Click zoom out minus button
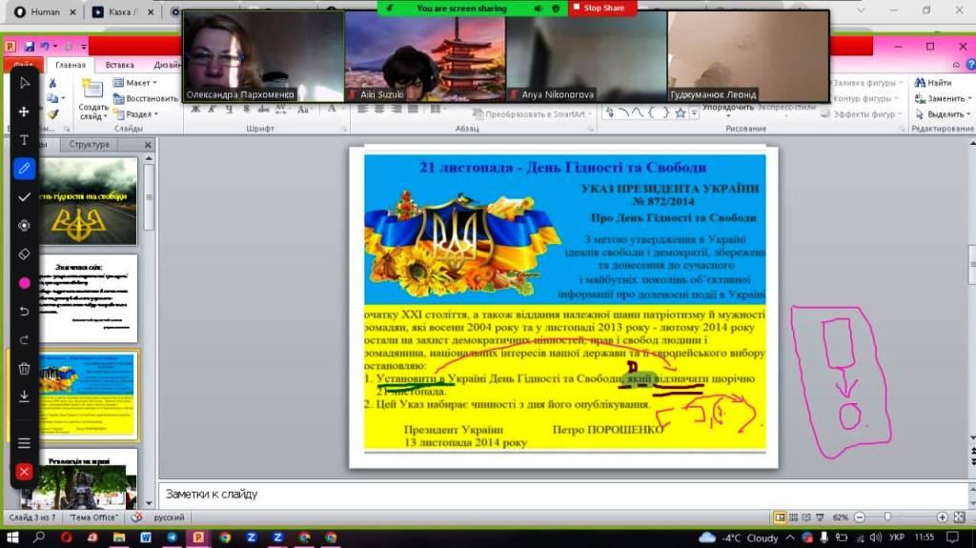Screen dimensions: 976x548 click(x=860, y=518)
